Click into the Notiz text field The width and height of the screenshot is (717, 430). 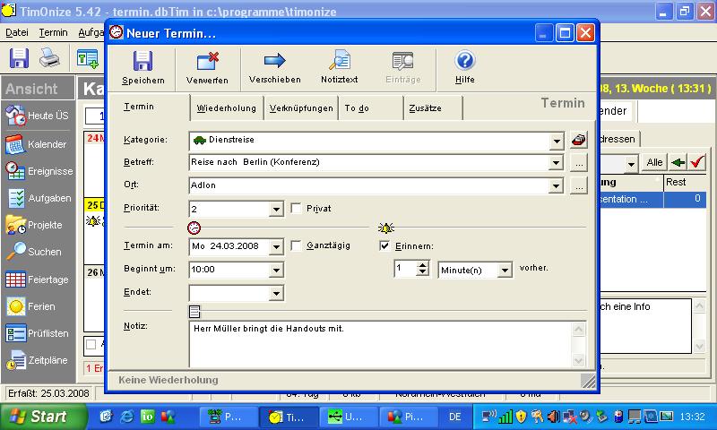tap(376, 345)
